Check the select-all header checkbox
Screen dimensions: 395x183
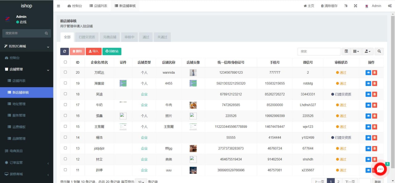(x=65, y=62)
